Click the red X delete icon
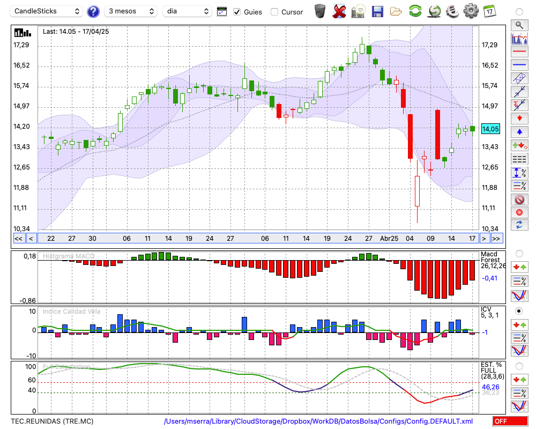The width and height of the screenshot is (536, 429). tap(339, 11)
